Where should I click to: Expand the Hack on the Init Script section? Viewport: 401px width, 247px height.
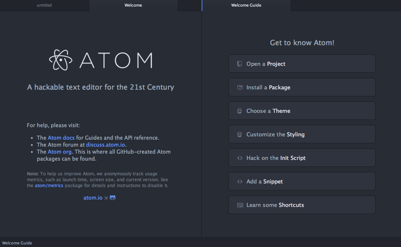(302, 158)
